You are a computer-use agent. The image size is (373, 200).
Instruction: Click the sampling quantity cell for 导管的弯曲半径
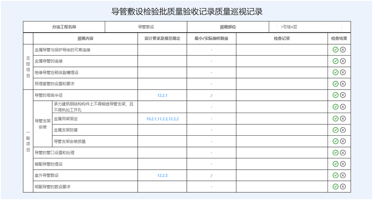(211, 95)
